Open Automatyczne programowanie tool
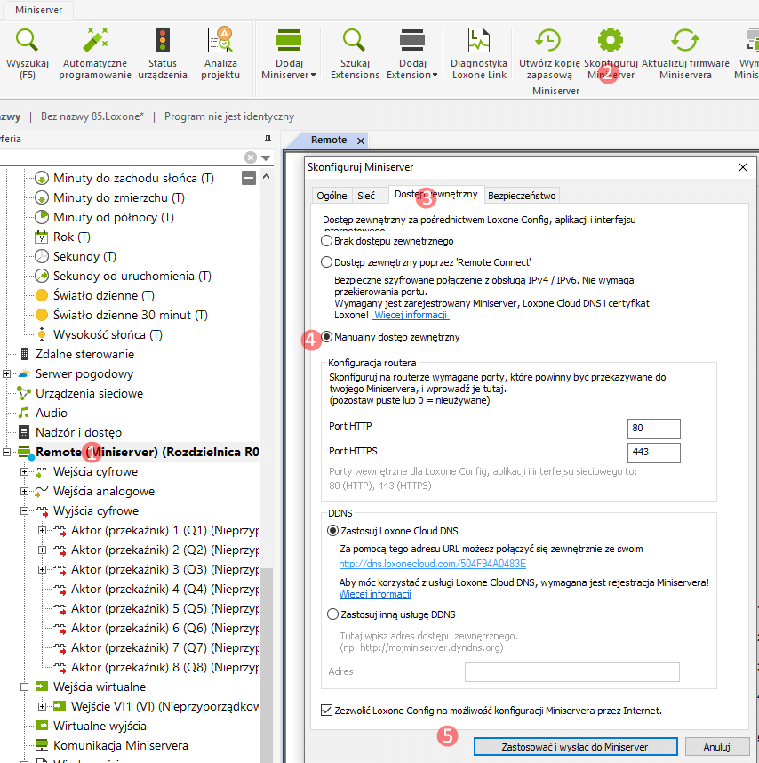The image size is (759, 763). coord(95,41)
